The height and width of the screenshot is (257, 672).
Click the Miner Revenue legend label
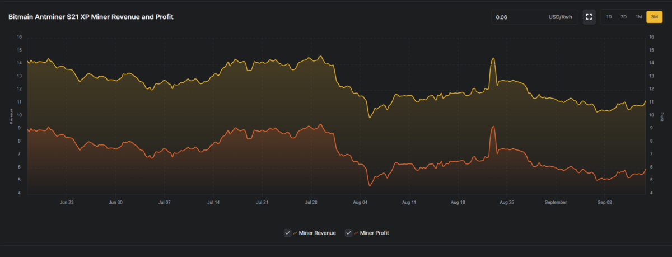[x=318, y=233]
